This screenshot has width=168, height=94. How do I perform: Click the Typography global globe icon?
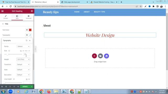(27, 35)
